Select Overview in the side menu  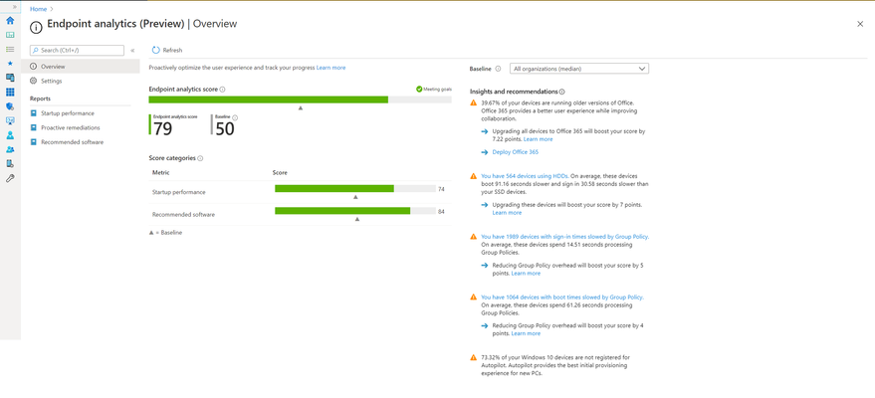coord(81,67)
